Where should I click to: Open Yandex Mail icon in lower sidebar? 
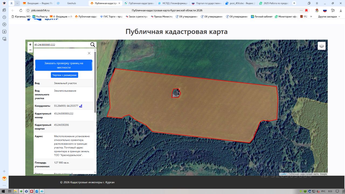[x=4, y=178]
